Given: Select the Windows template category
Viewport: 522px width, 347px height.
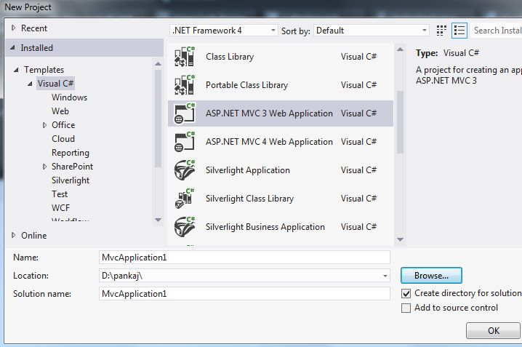Looking at the screenshot, I should (x=69, y=97).
